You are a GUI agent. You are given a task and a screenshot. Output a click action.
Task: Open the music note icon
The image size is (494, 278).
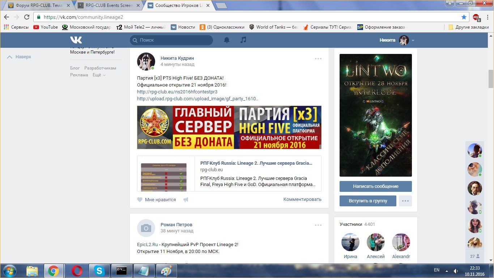click(x=243, y=40)
